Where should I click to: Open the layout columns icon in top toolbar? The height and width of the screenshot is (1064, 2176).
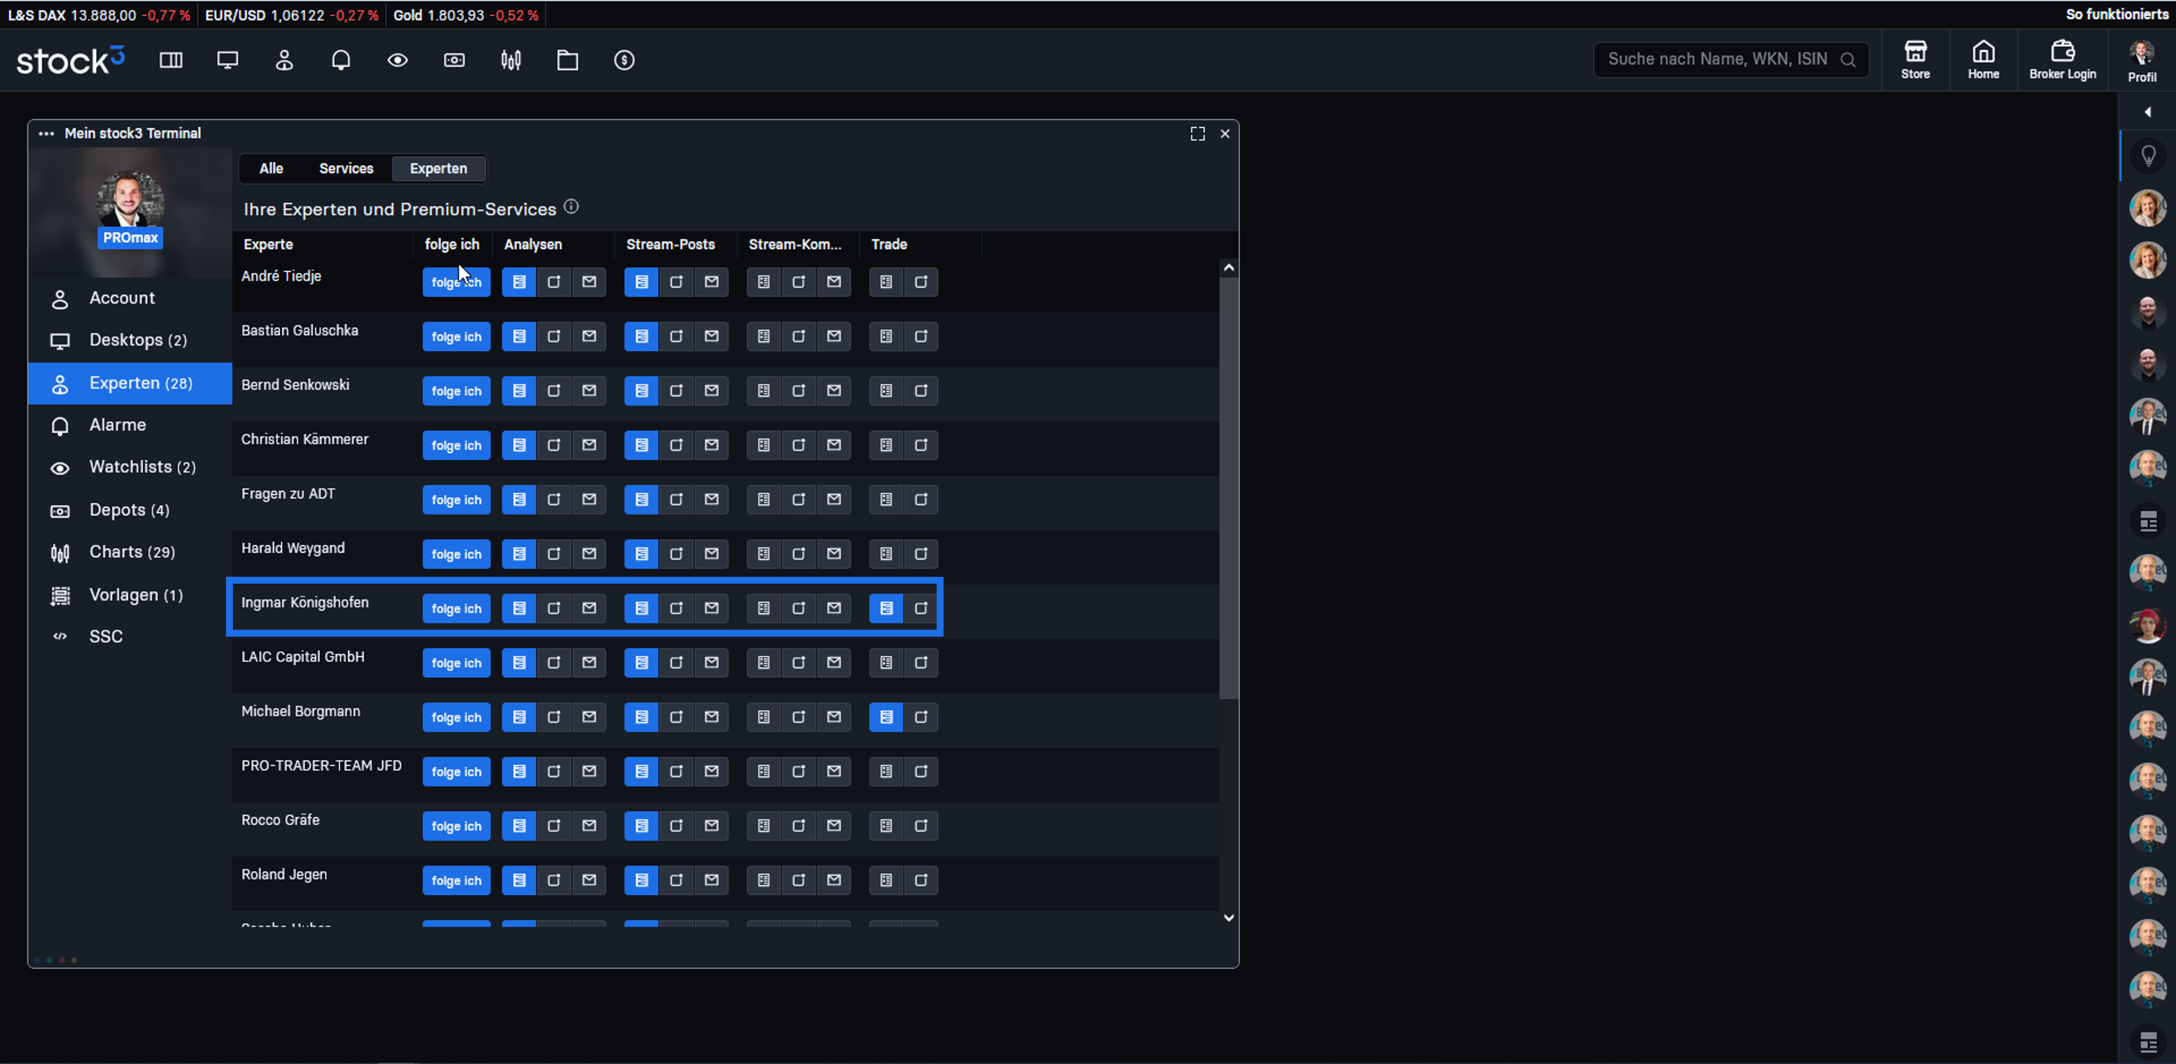171,60
